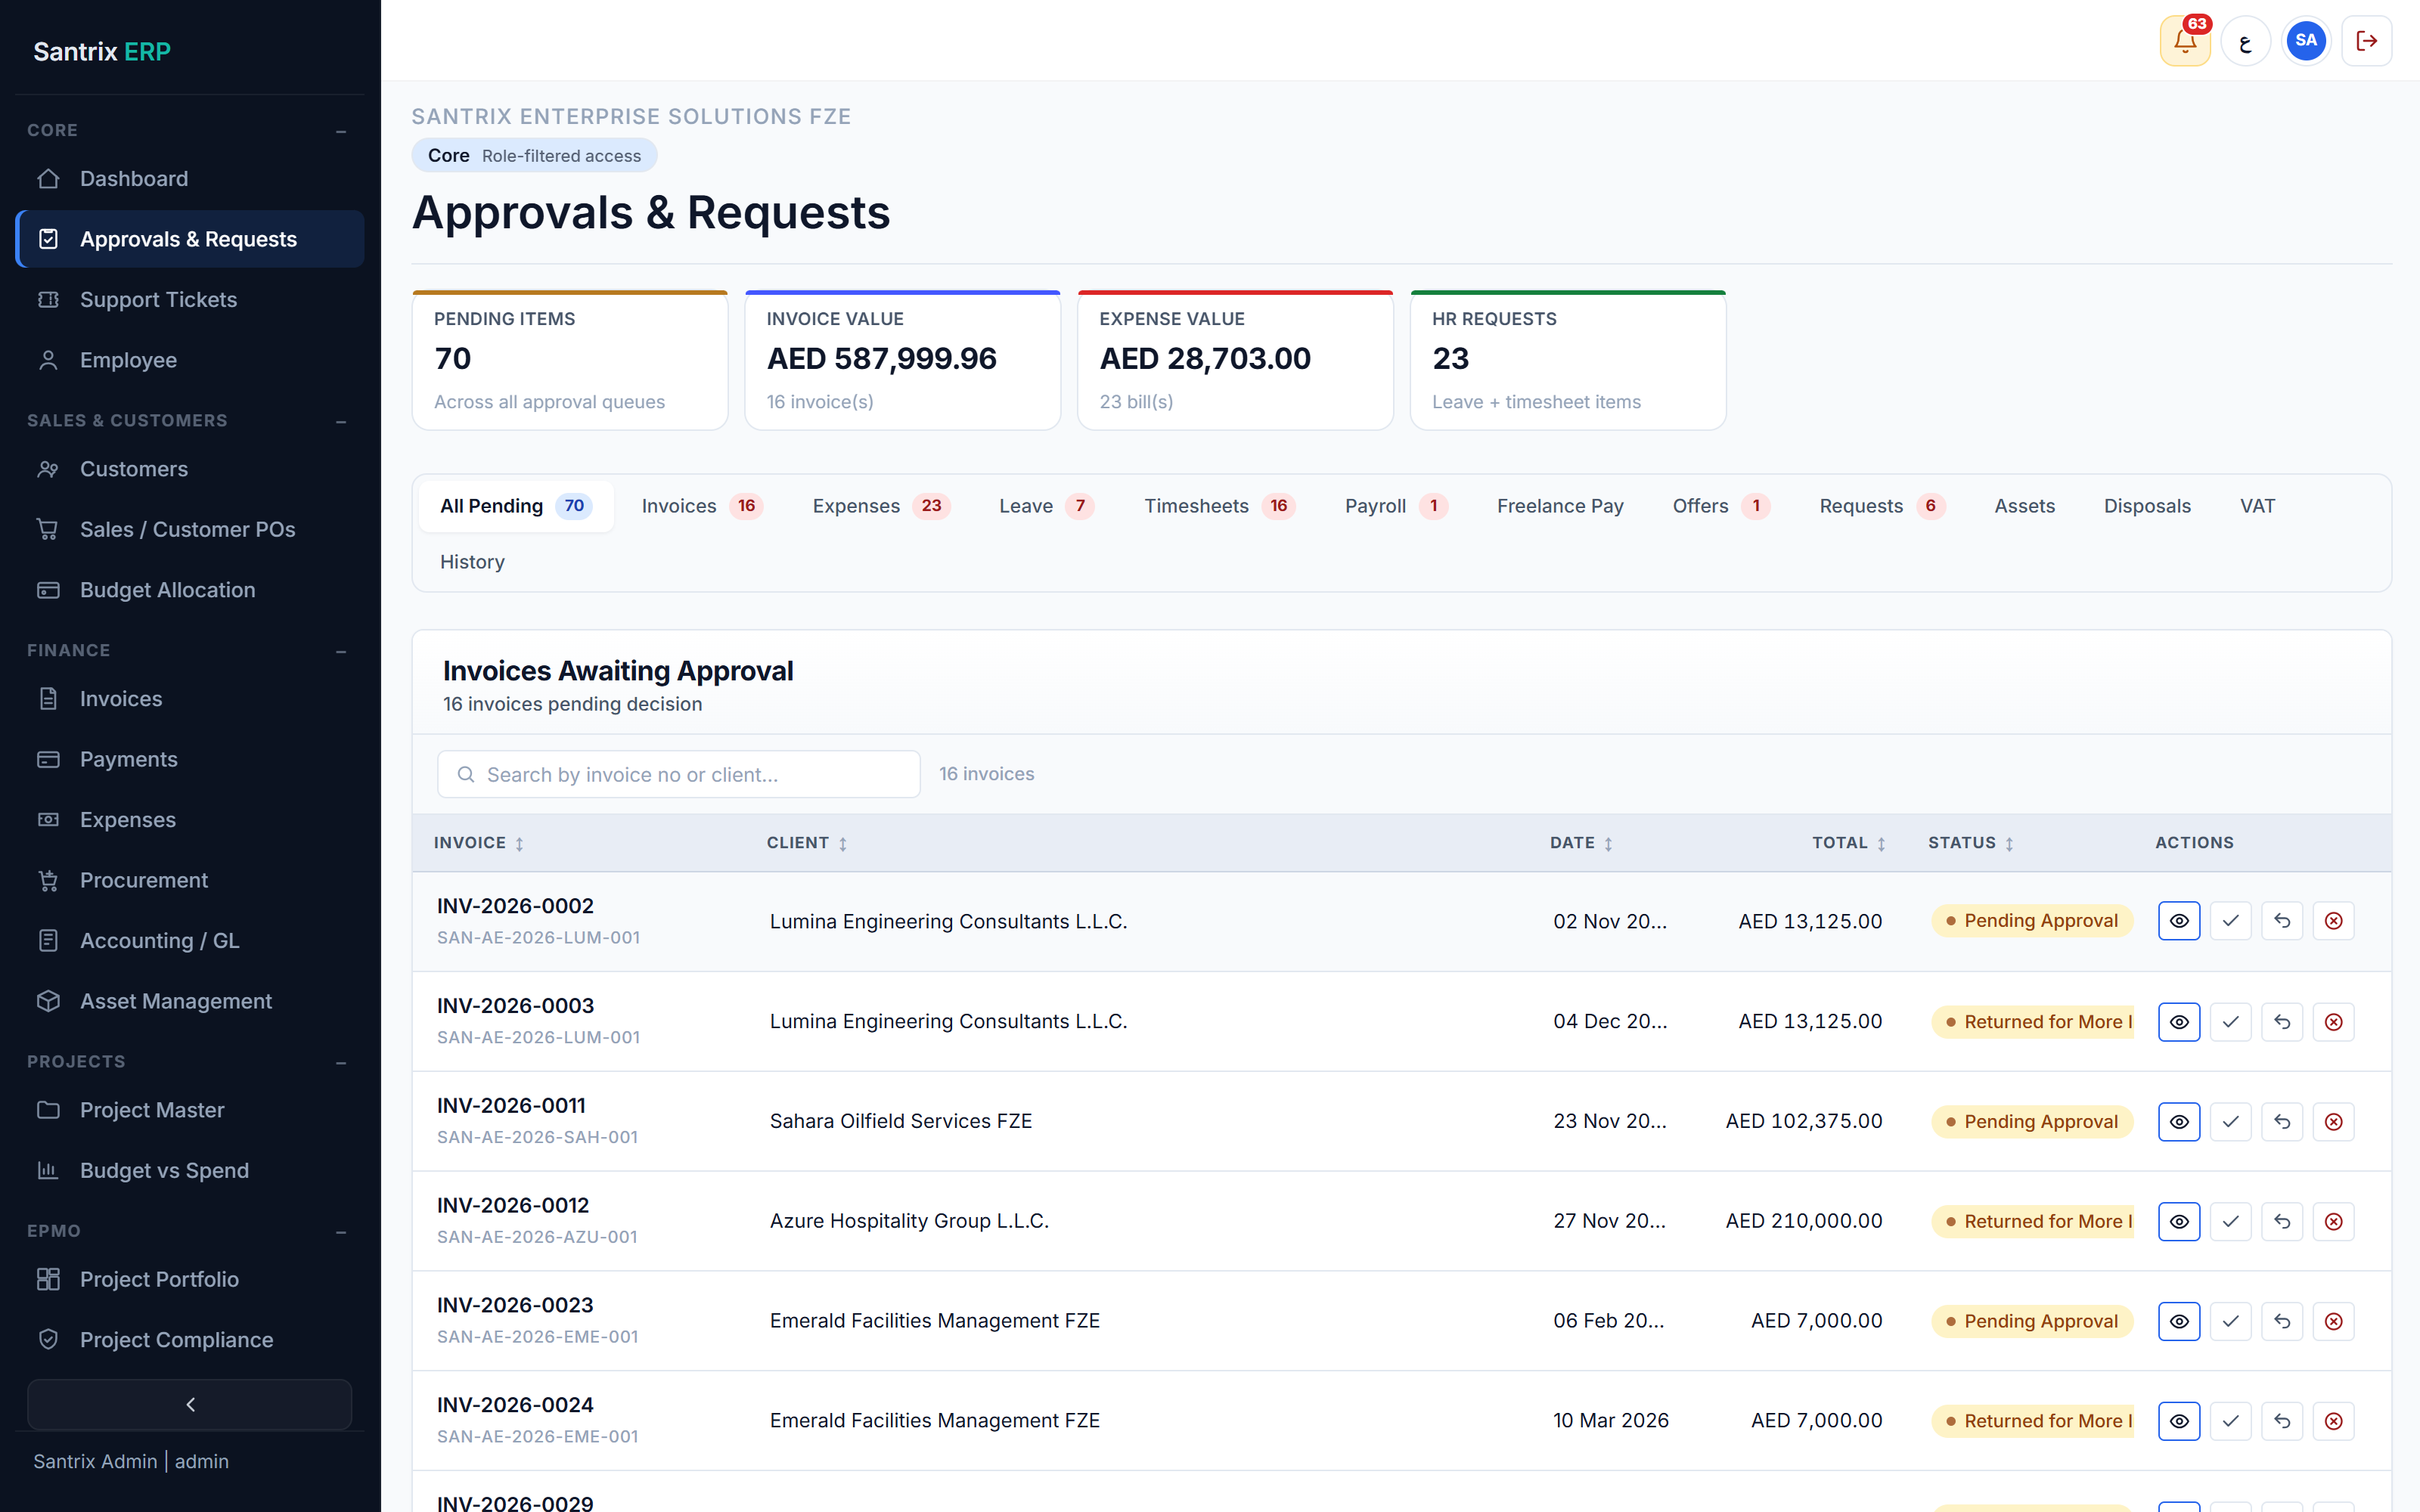Collapse the SALES & CUSTOMERS section
This screenshot has height=1512, width=2420.
click(341, 421)
